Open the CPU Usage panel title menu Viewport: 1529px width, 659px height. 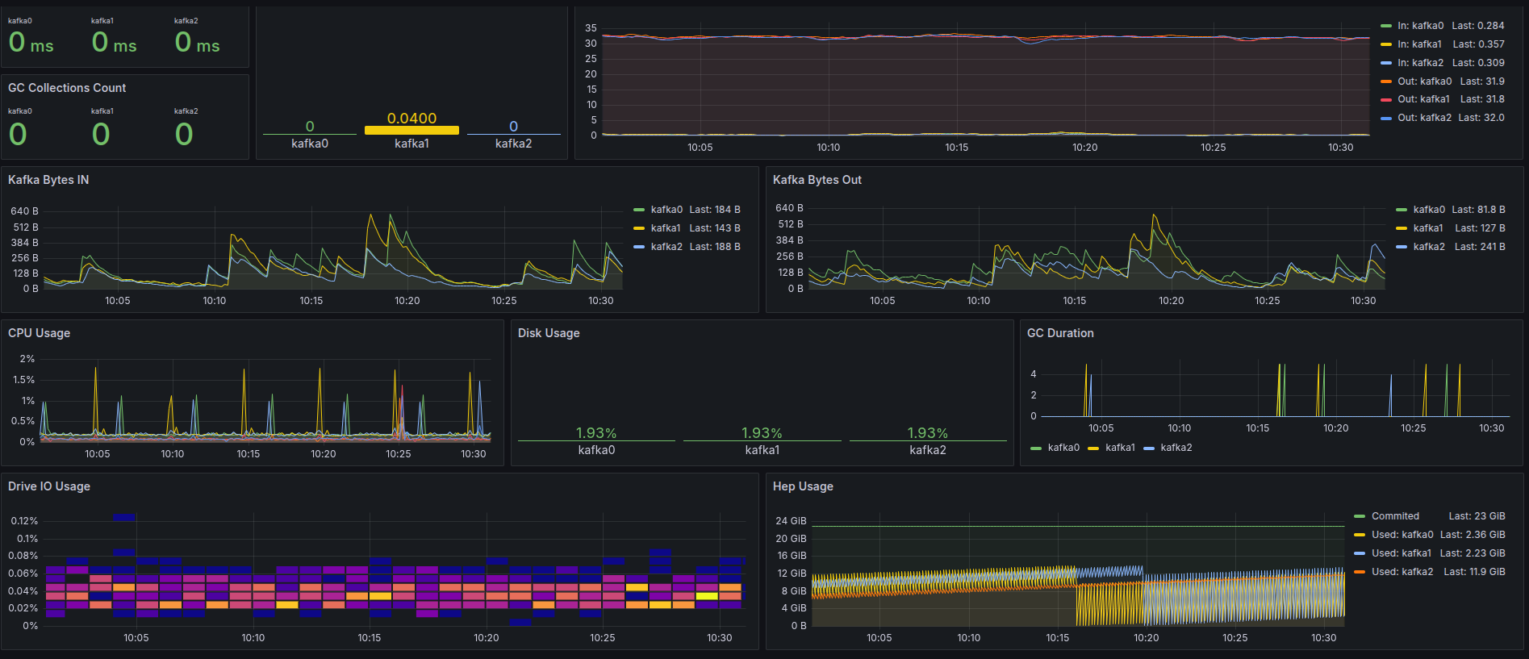tap(39, 333)
